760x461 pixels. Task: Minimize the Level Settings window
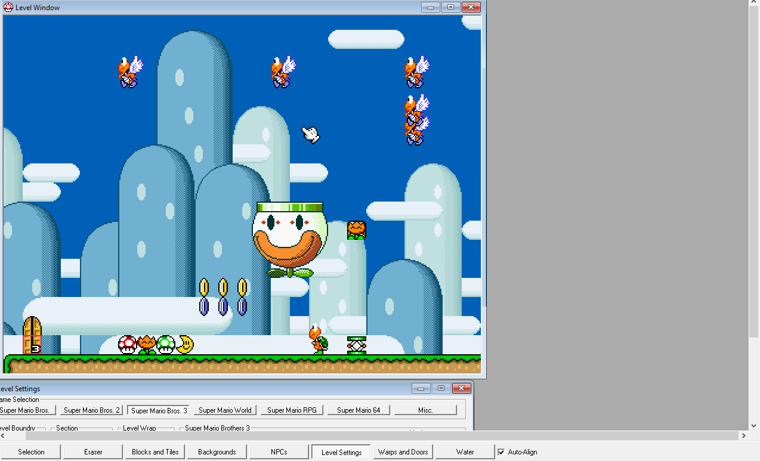[421, 388]
